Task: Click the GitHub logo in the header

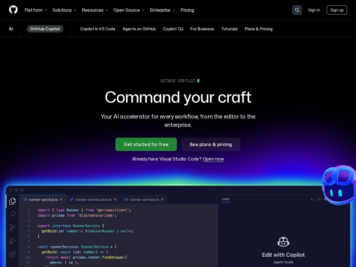Action: point(13,10)
